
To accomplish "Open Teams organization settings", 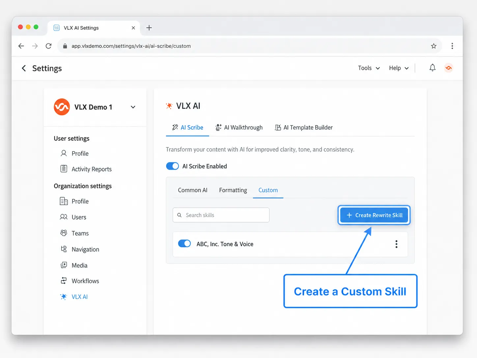I will point(80,233).
